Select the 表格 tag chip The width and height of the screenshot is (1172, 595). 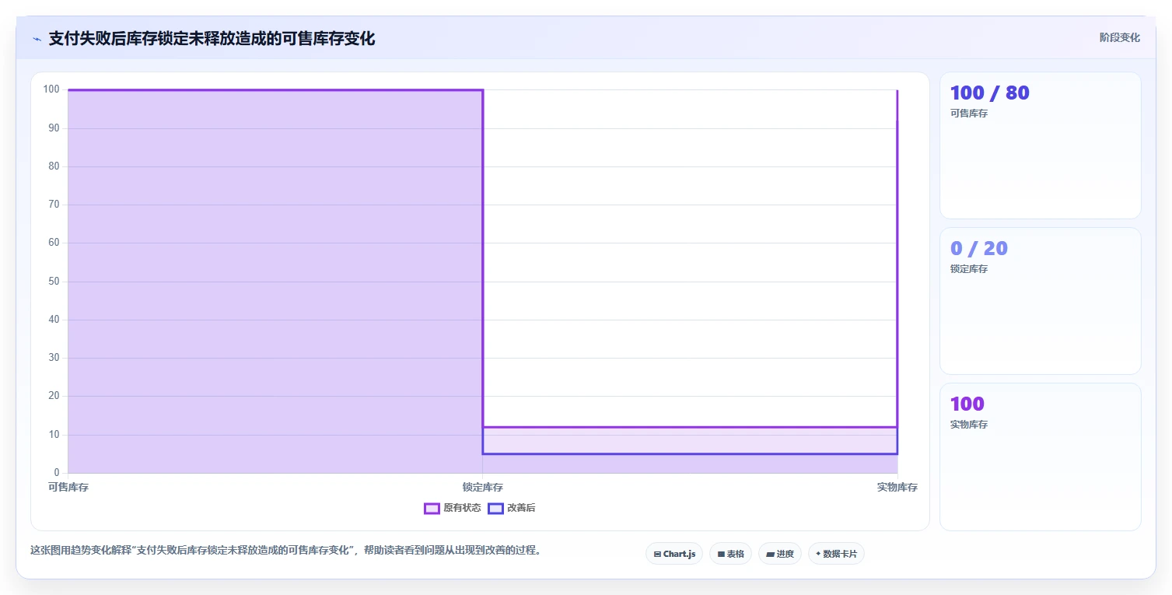point(730,554)
